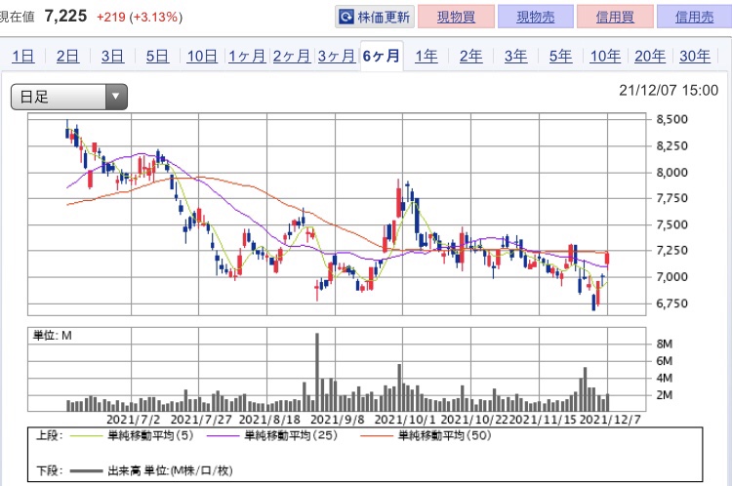Image resolution: width=732 pixels, height=486 pixels.
Task: Click the 8,500 price axis label
Action: pyautogui.click(x=671, y=119)
